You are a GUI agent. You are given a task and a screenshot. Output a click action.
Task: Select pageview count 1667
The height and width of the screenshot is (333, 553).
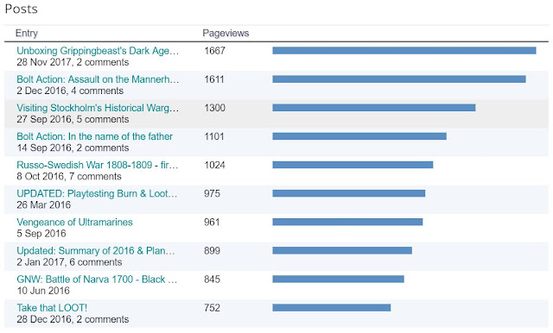coord(214,51)
